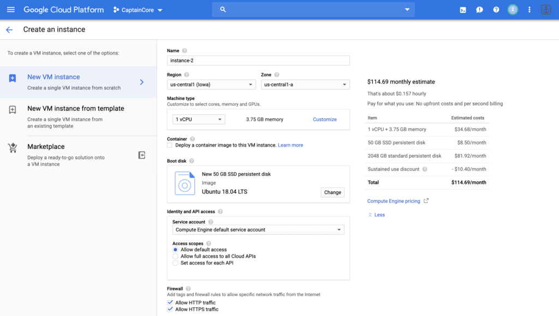Screen dimensions: 559x316
Task: Open the hamburger navigation menu
Action: [11, 10]
